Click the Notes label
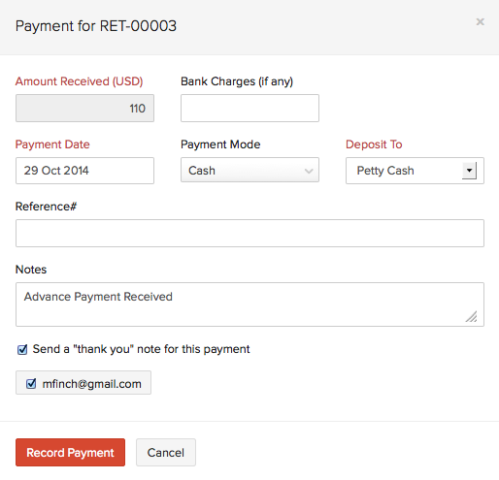 click(x=31, y=270)
